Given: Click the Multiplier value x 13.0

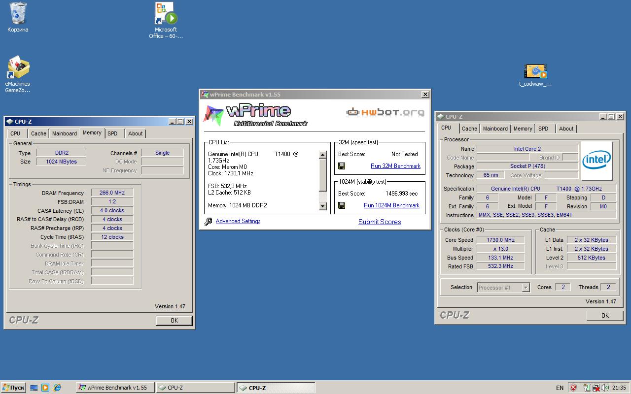Looking at the screenshot, I should tap(500, 249).
